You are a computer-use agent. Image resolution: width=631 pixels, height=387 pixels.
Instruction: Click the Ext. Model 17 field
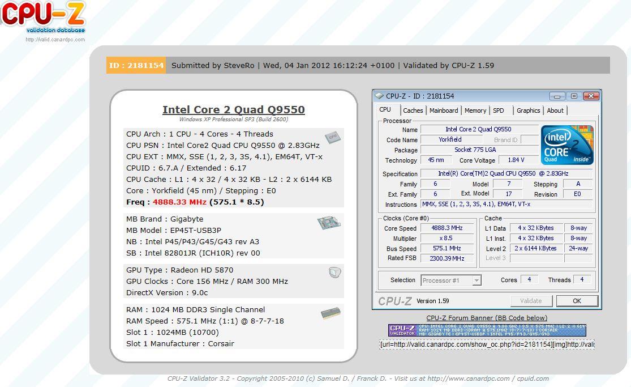tap(509, 194)
